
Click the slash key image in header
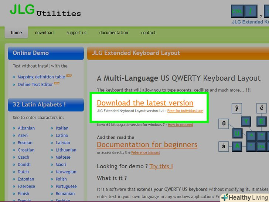tap(251, 11)
